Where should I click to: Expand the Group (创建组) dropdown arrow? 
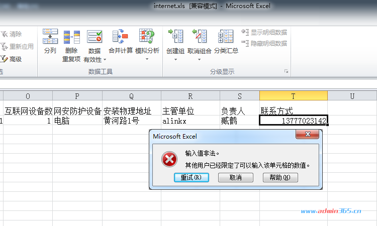(175, 59)
